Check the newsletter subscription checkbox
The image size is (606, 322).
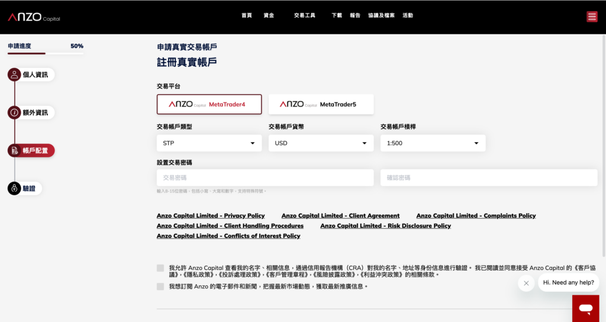160,286
